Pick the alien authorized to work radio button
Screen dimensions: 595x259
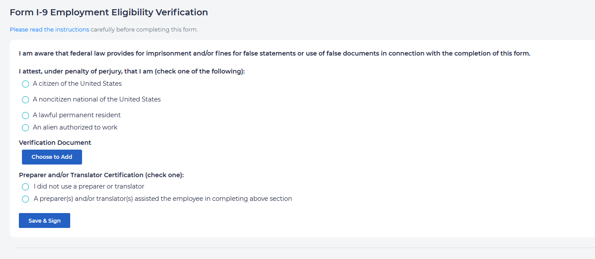coord(25,128)
